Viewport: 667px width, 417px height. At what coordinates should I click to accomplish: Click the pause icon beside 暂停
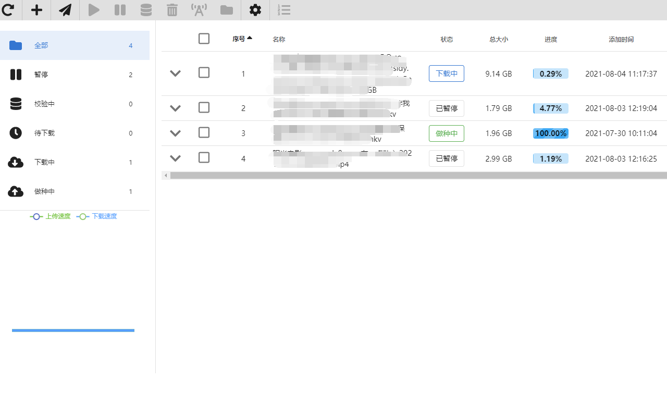coord(16,75)
